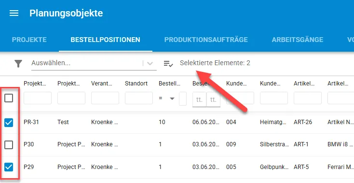Click the Standort column header

coord(136,84)
